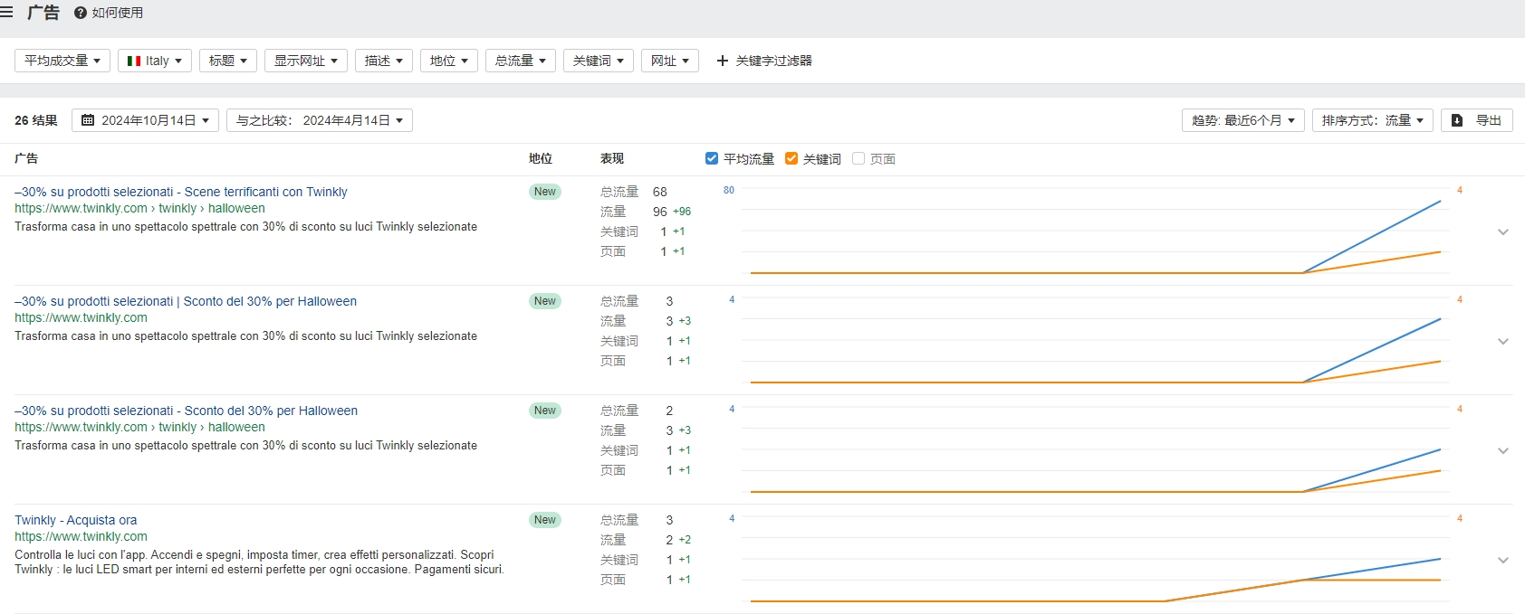Enable the 页面 checkbox
Image resolution: width=1525 pixels, height=614 pixels.
tap(858, 158)
